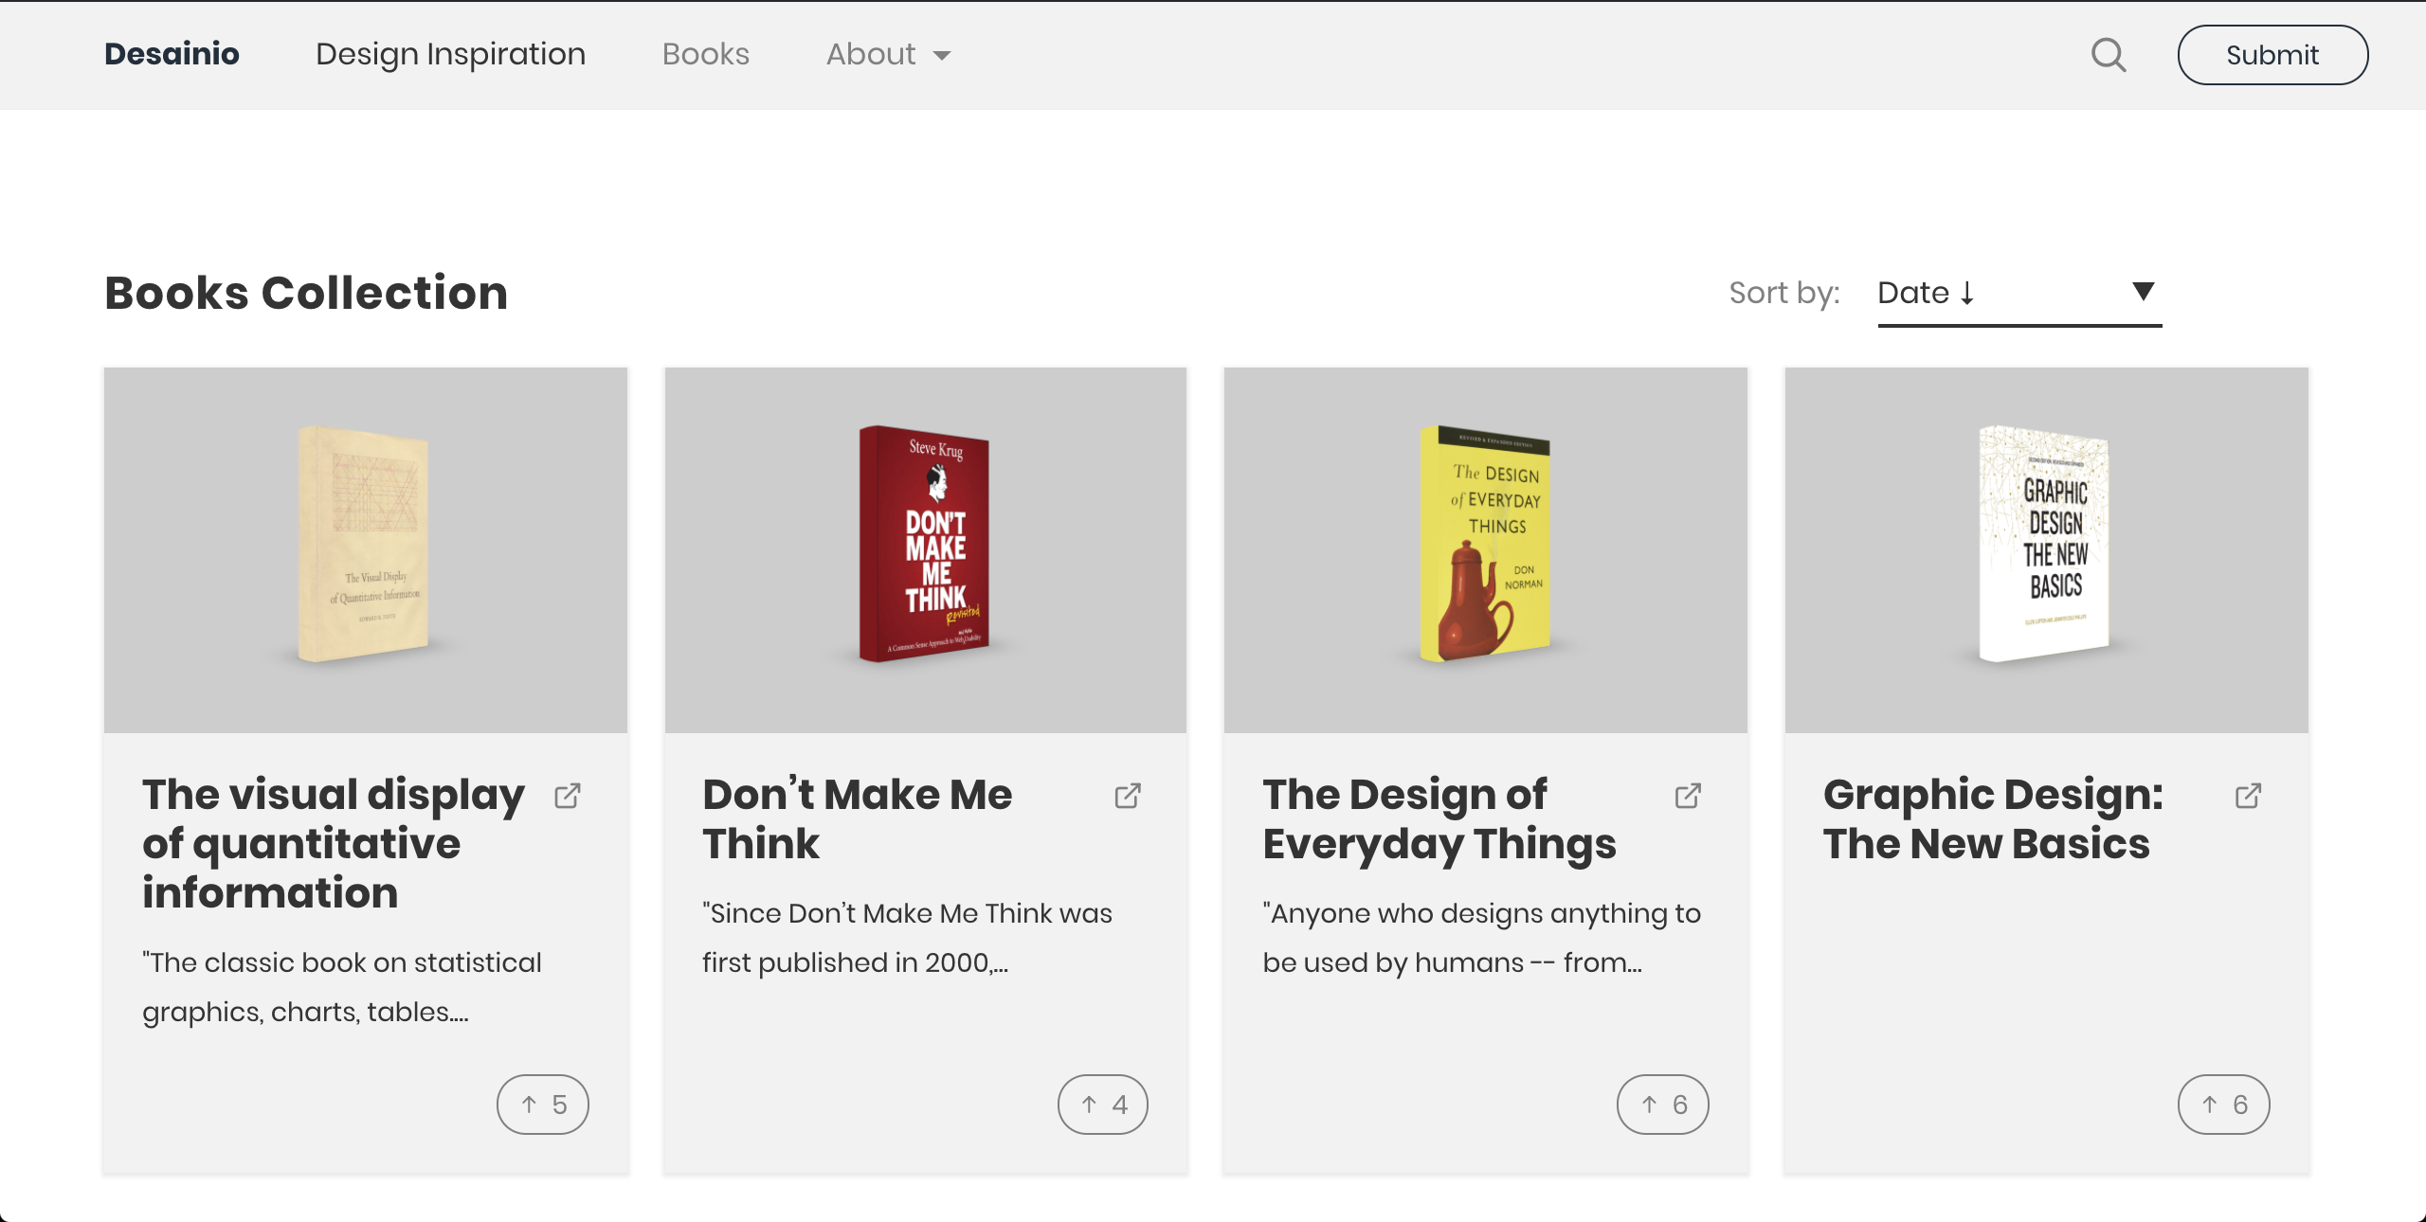Open external link for 'The visual display of quantitative information'
The height and width of the screenshot is (1222, 2426).
click(568, 796)
